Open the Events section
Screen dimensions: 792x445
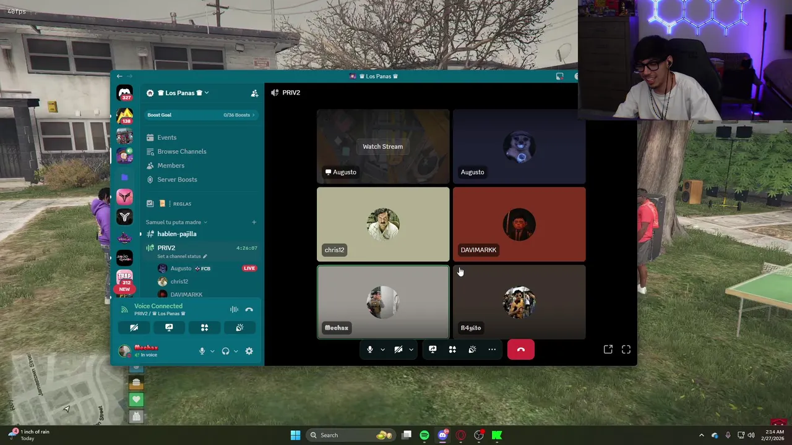pos(167,137)
